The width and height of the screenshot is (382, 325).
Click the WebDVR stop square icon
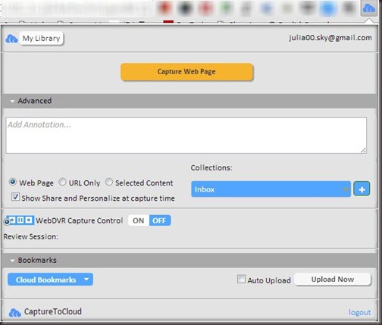pyautogui.click(x=29, y=220)
